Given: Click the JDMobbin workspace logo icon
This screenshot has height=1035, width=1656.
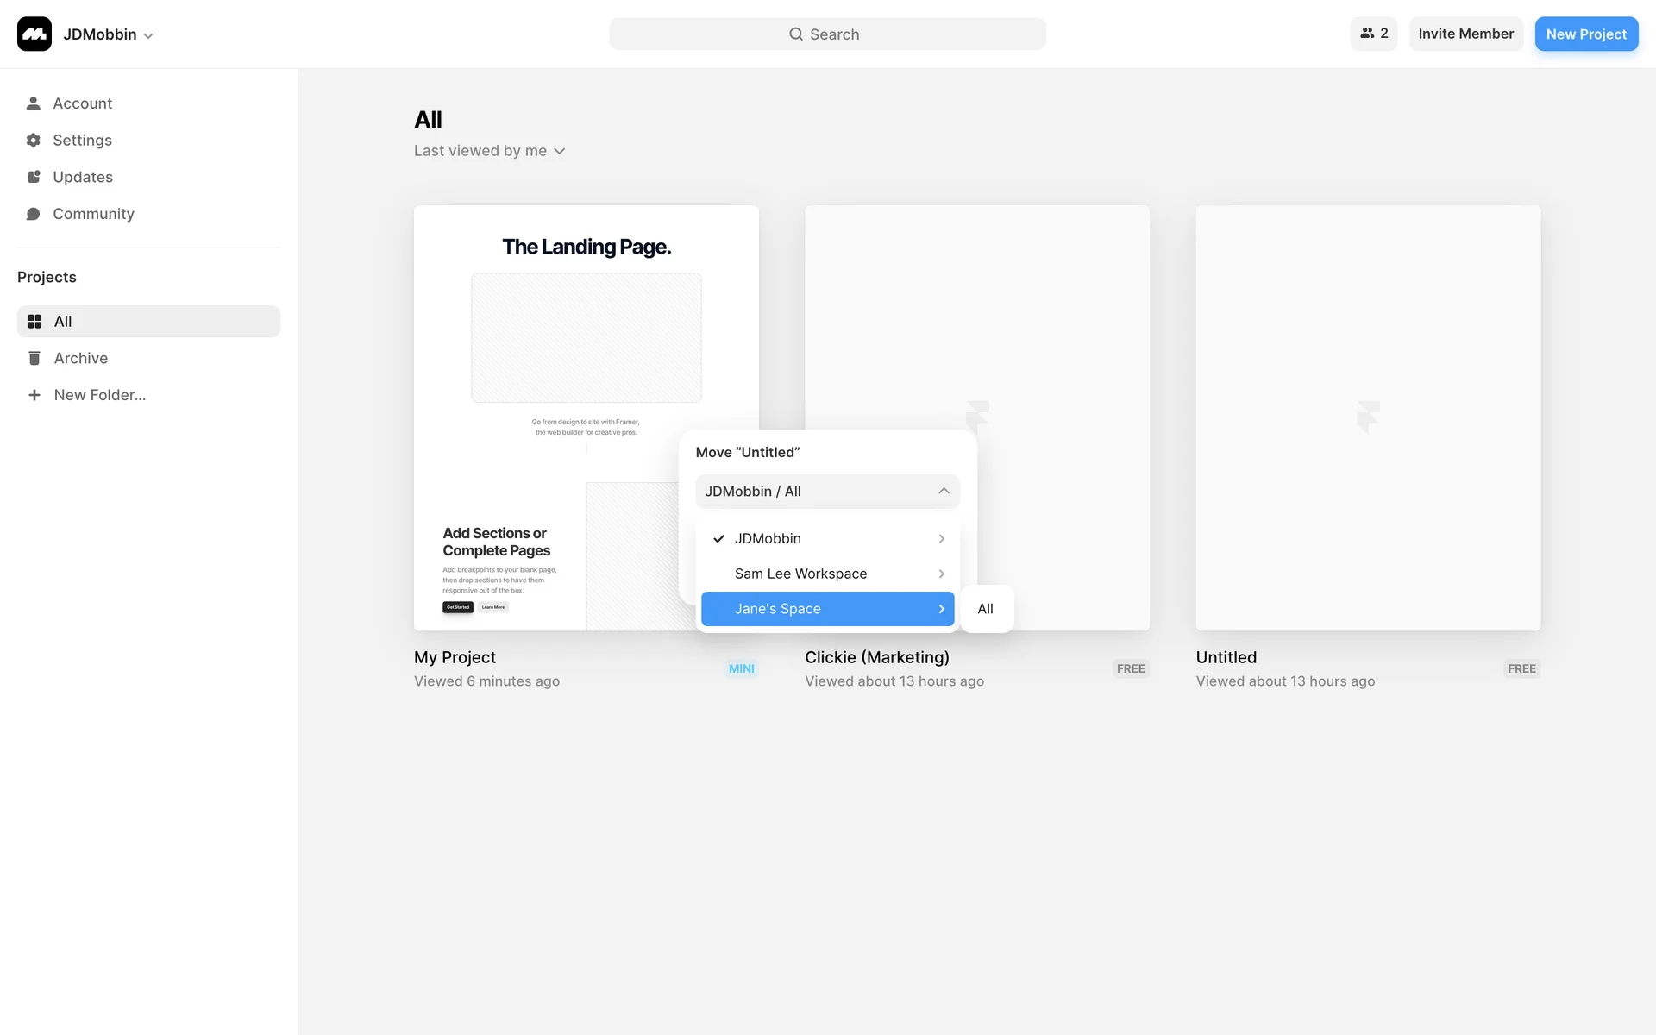Looking at the screenshot, I should [34, 34].
